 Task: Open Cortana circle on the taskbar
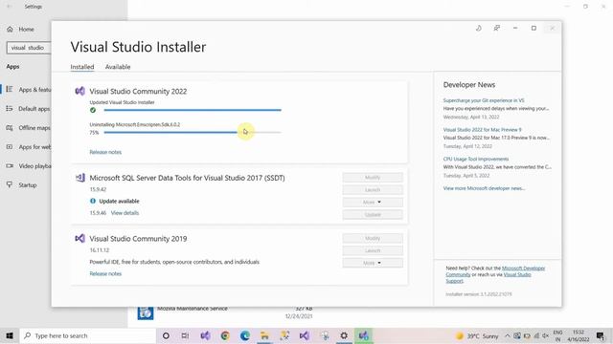tap(166, 335)
